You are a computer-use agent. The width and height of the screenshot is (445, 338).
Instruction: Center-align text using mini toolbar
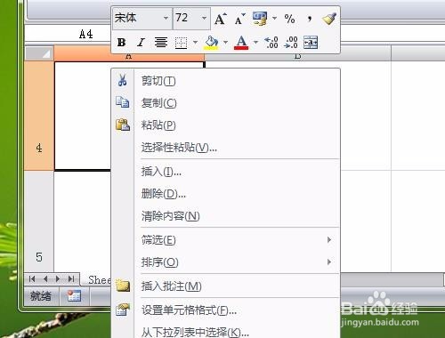pos(161,43)
